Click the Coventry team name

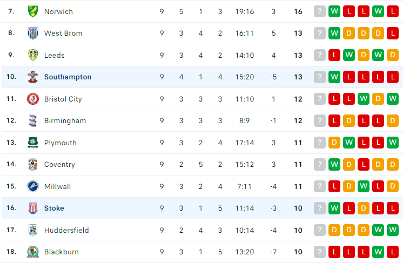(x=59, y=164)
